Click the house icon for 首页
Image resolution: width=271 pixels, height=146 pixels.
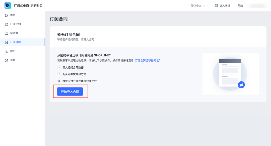tap(7, 15)
